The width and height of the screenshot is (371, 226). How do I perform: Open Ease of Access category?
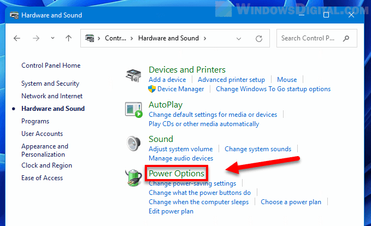click(42, 178)
